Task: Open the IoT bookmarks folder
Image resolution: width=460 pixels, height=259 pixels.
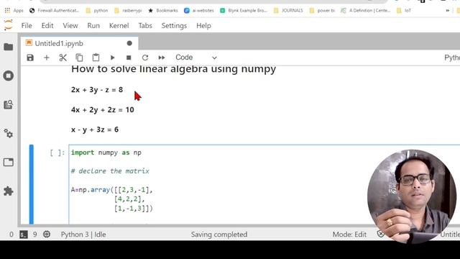Action: 404,11
